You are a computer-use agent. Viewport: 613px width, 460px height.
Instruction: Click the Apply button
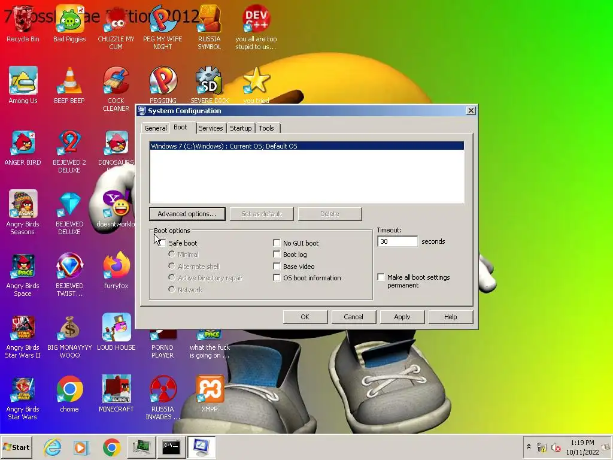point(402,317)
